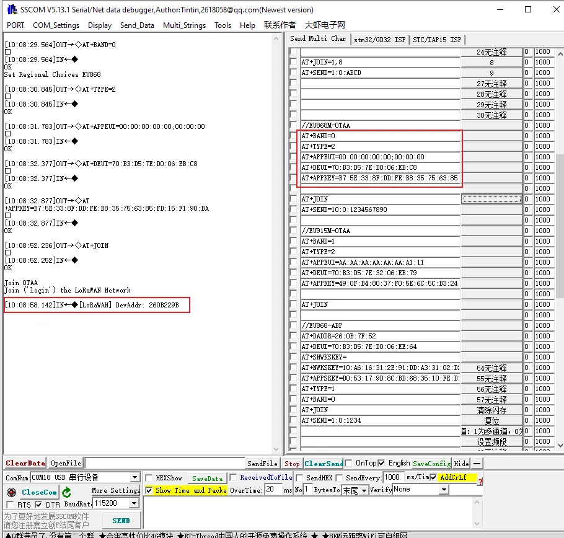Screen dimensions: 564x538
Task: Click the dash collapse button beside Hide
Action: pos(477,463)
